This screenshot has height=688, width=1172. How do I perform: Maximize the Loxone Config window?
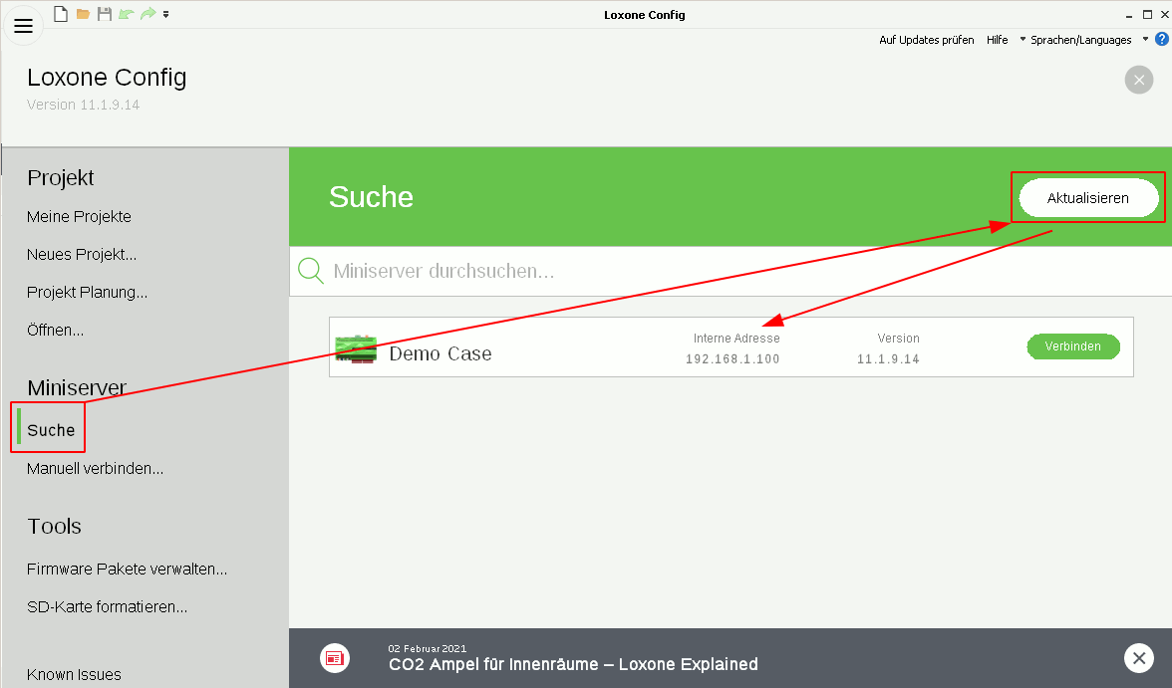pos(1147,14)
